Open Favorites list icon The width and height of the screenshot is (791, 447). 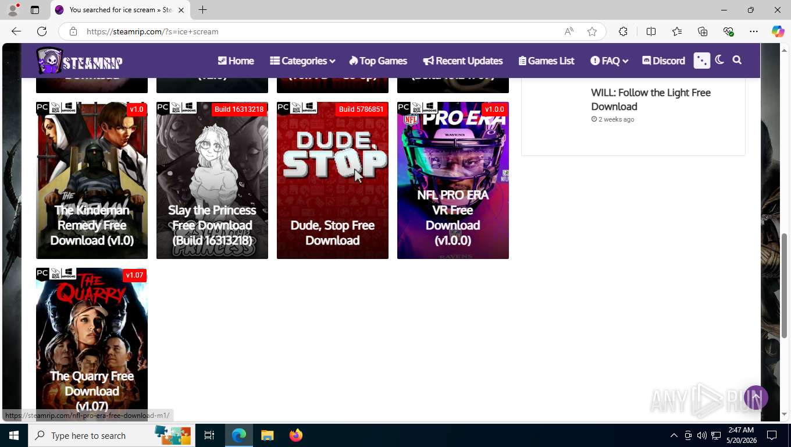(677, 31)
